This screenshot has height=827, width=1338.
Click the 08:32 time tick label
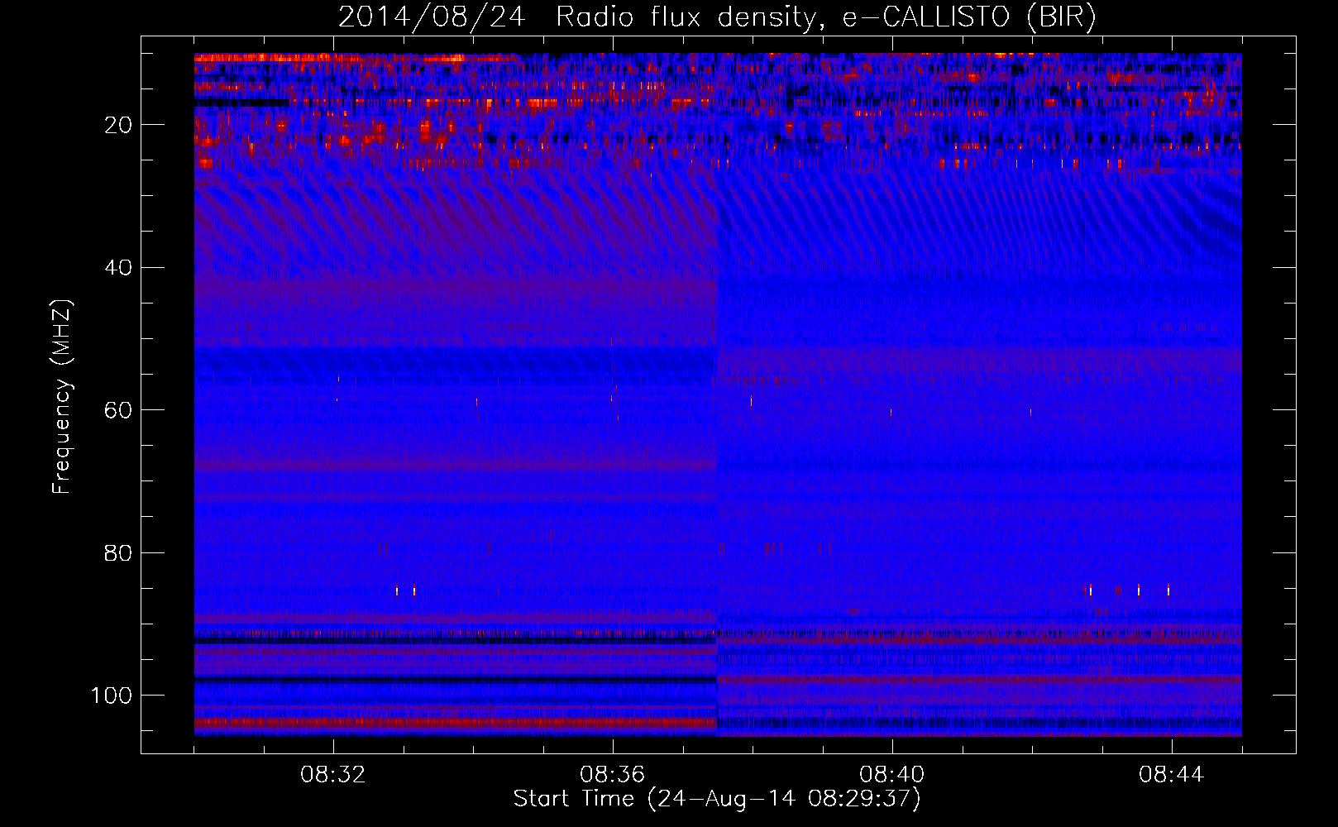333,775
